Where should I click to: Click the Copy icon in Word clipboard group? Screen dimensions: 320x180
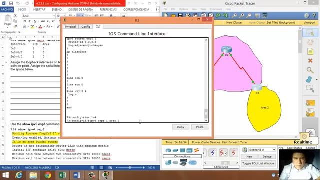click(x=15, y=21)
